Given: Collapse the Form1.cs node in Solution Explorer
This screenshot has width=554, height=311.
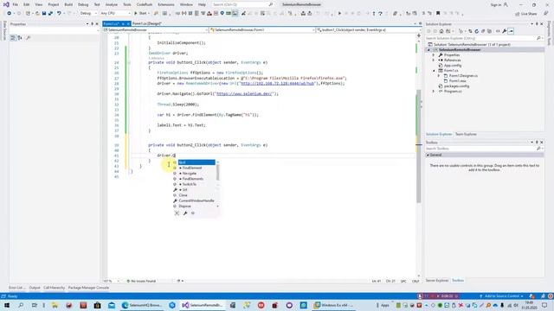Looking at the screenshot, I should coord(435,71).
